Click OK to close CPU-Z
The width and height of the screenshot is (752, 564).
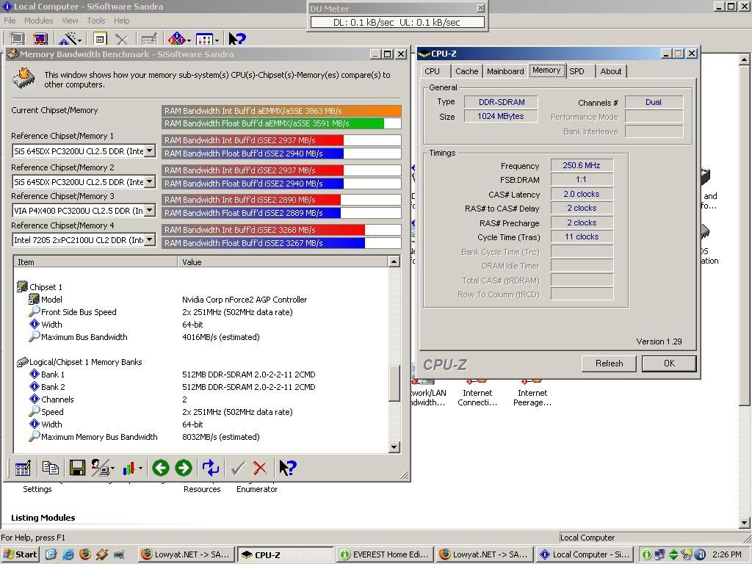click(668, 363)
